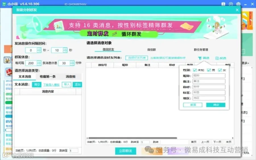Viewport: 256px width, 160px height.
Task: Uncheck the 女 gender checkbox
Action: point(220,70)
